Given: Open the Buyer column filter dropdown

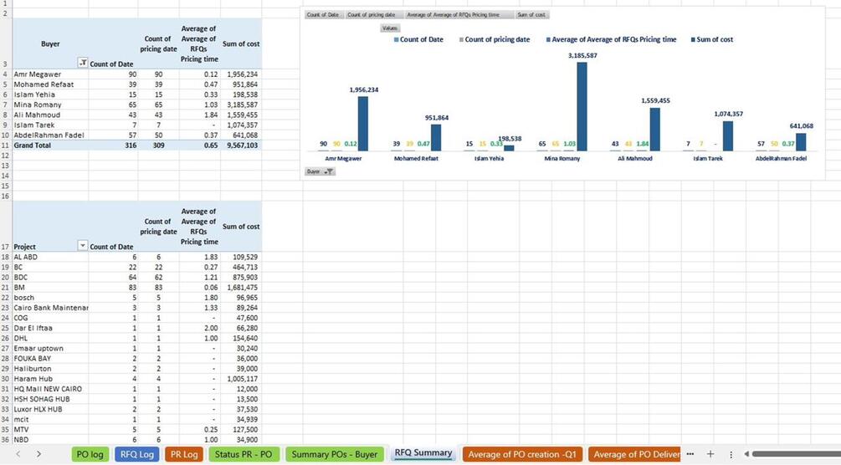Looking at the screenshot, I should pyautogui.click(x=83, y=64).
